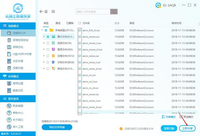Choose 误格式化 format recovery icon

pyautogui.click(x=9, y=47)
